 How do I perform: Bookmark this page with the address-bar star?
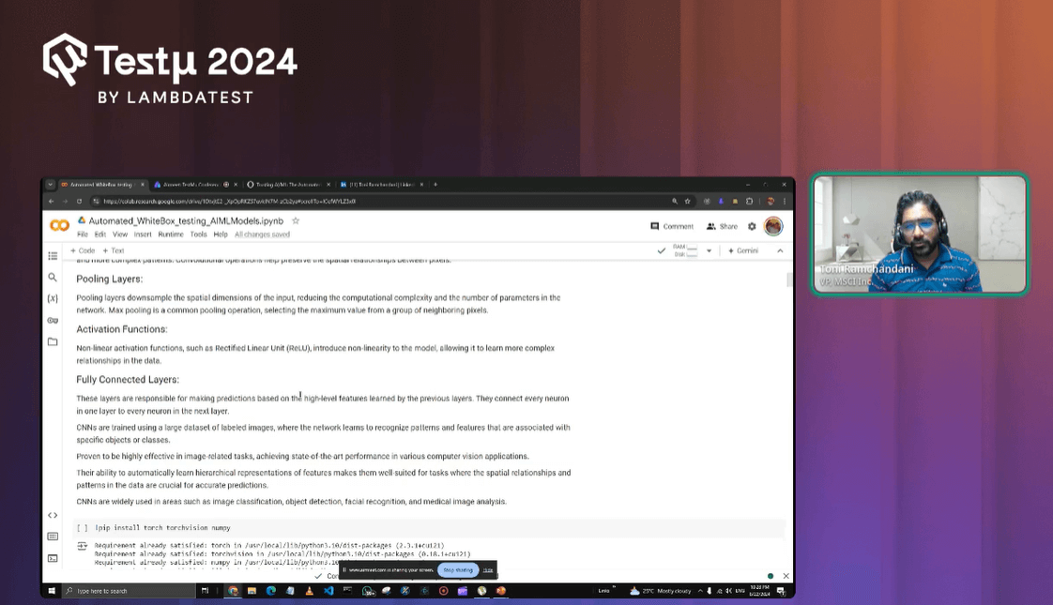(687, 201)
